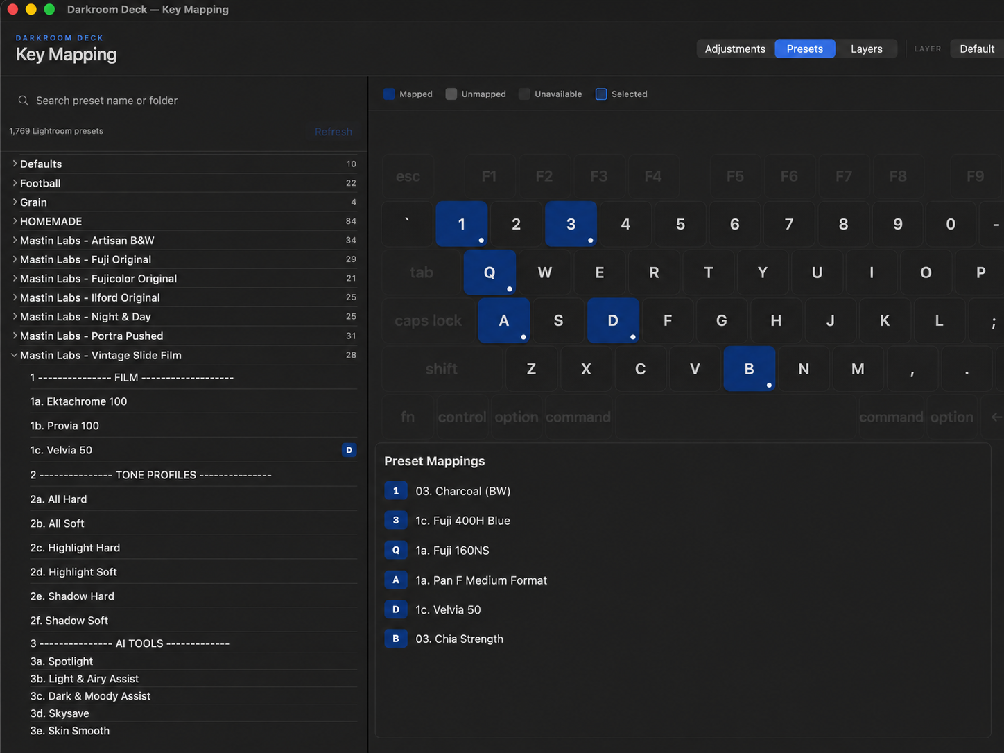This screenshot has width=1004, height=753.
Task: Select the mapped 1 key on the keyboard
Action: tap(462, 224)
